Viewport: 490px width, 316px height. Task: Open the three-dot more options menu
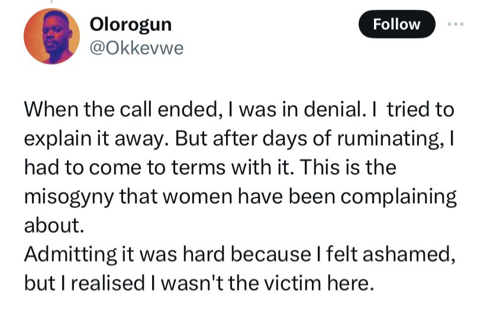tap(455, 24)
